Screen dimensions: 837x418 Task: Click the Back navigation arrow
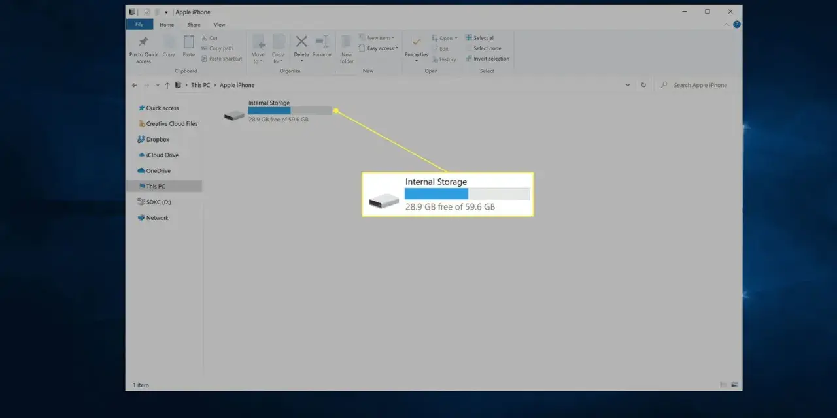coord(135,85)
